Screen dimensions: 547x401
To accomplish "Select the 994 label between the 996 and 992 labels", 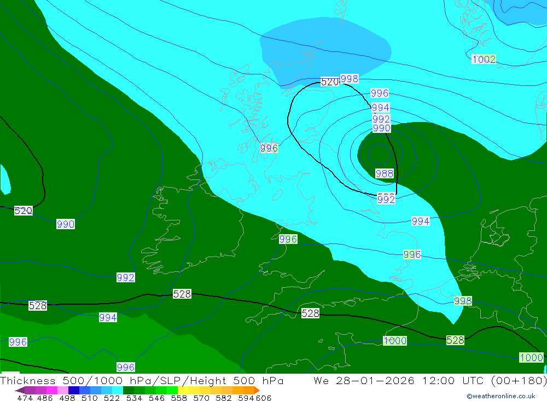I will pyautogui.click(x=381, y=107).
